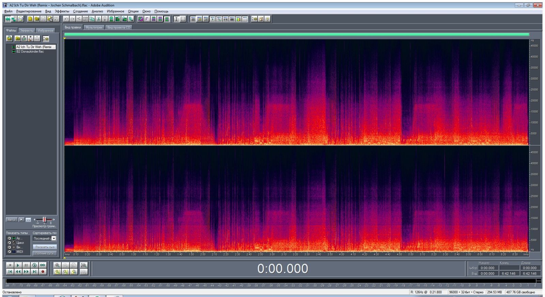Image resolution: width=545 pixels, height=297 pixels.
Task: Click the Полные пути button
Action: pos(45,253)
